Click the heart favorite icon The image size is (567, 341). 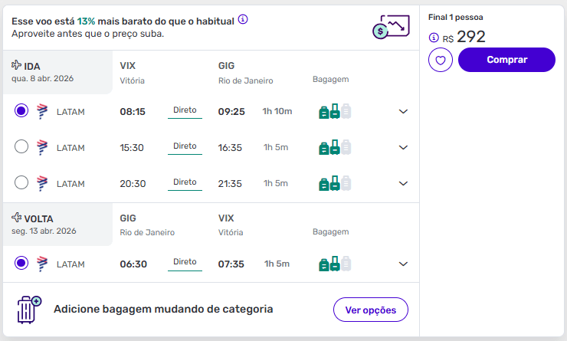441,60
